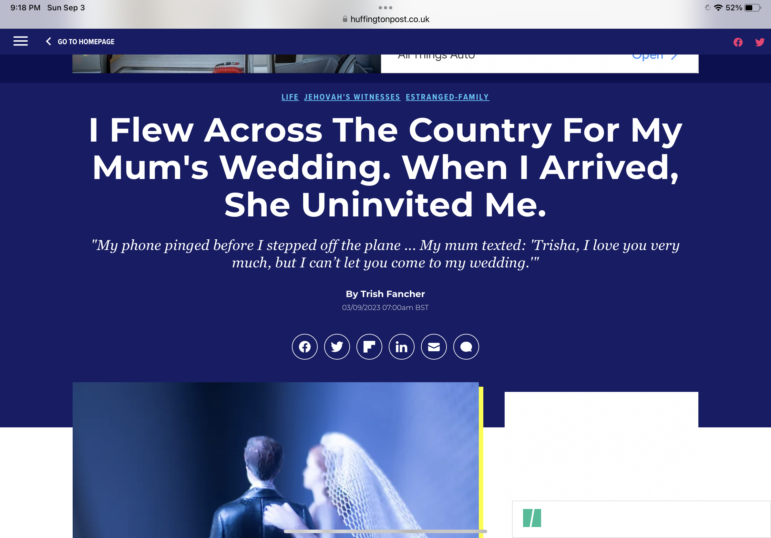Click the HuffPost logo in bottom widget
The height and width of the screenshot is (538, 771).
click(531, 518)
